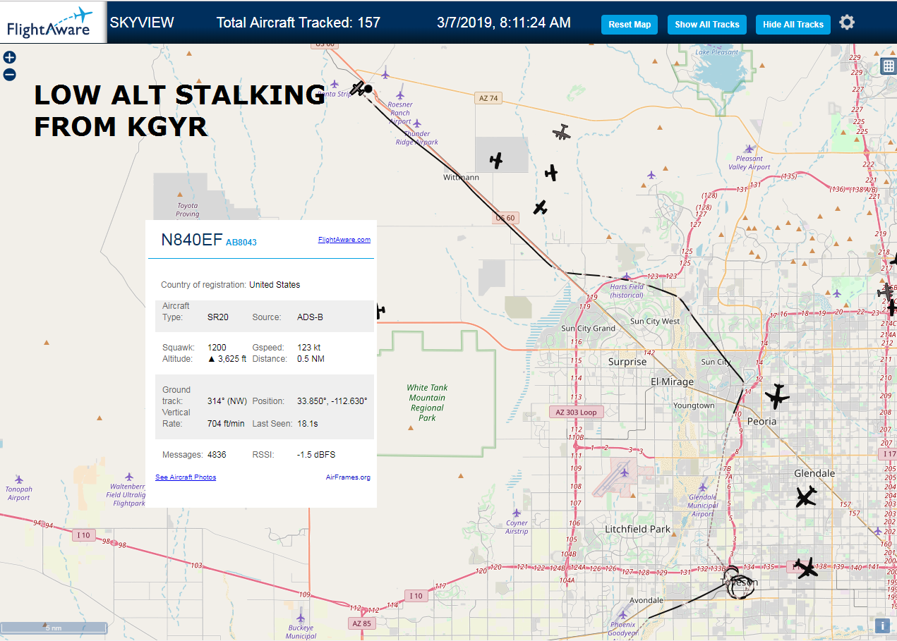The image size is (897, 641).
Task: Click Pleasant Valley Airport marker
Action: click(x=749, y=149)
